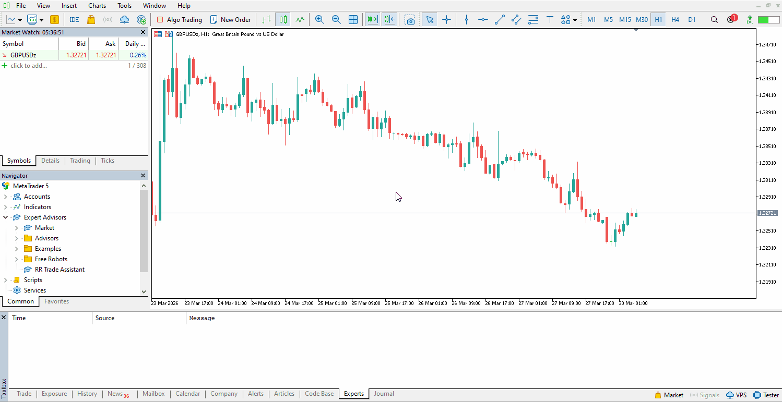Switch to the Journal tab
The height and width of the screenshot is (402, 782).
pos(384,394)
